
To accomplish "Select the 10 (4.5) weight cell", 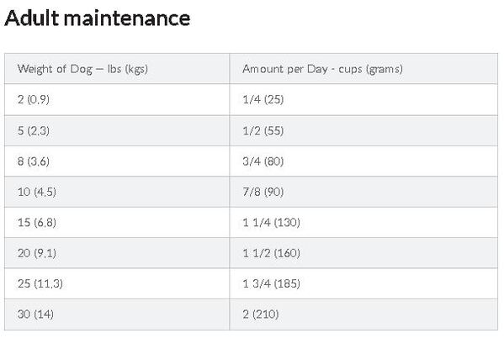I will (x=117, y=192).
